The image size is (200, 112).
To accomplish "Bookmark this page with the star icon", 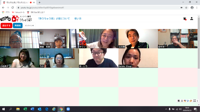I will [186, 7].
